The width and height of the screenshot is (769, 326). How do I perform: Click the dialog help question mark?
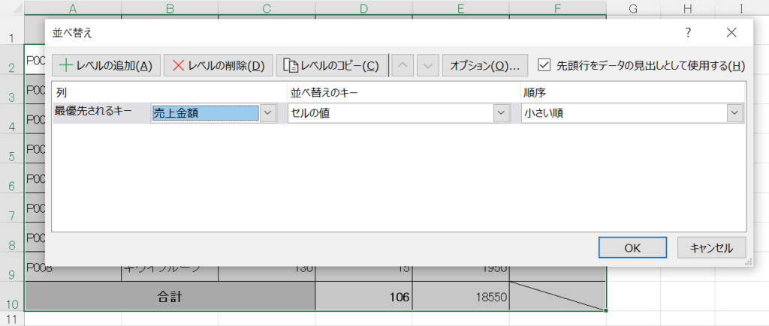tap(687, 33)
